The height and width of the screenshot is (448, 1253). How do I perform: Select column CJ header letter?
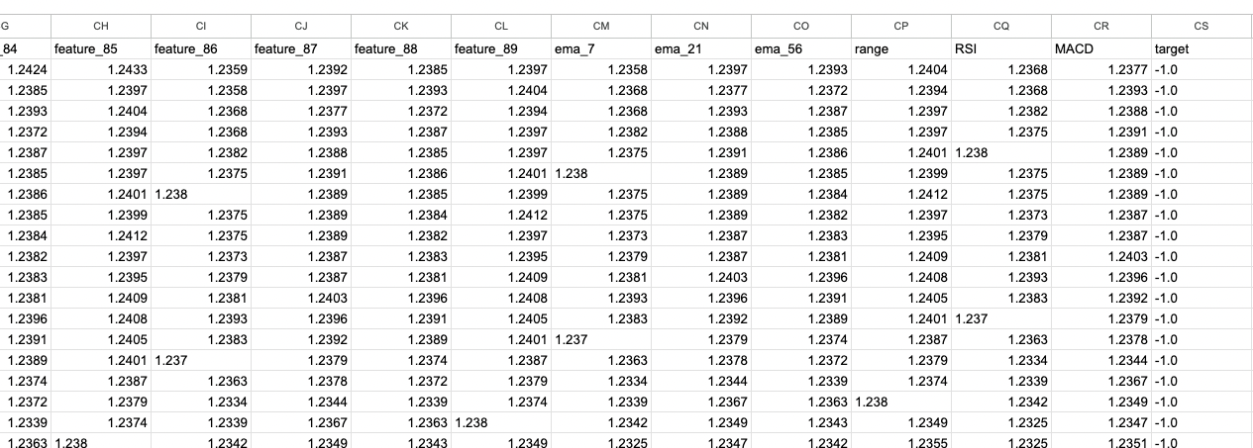[x=301, y=27]
